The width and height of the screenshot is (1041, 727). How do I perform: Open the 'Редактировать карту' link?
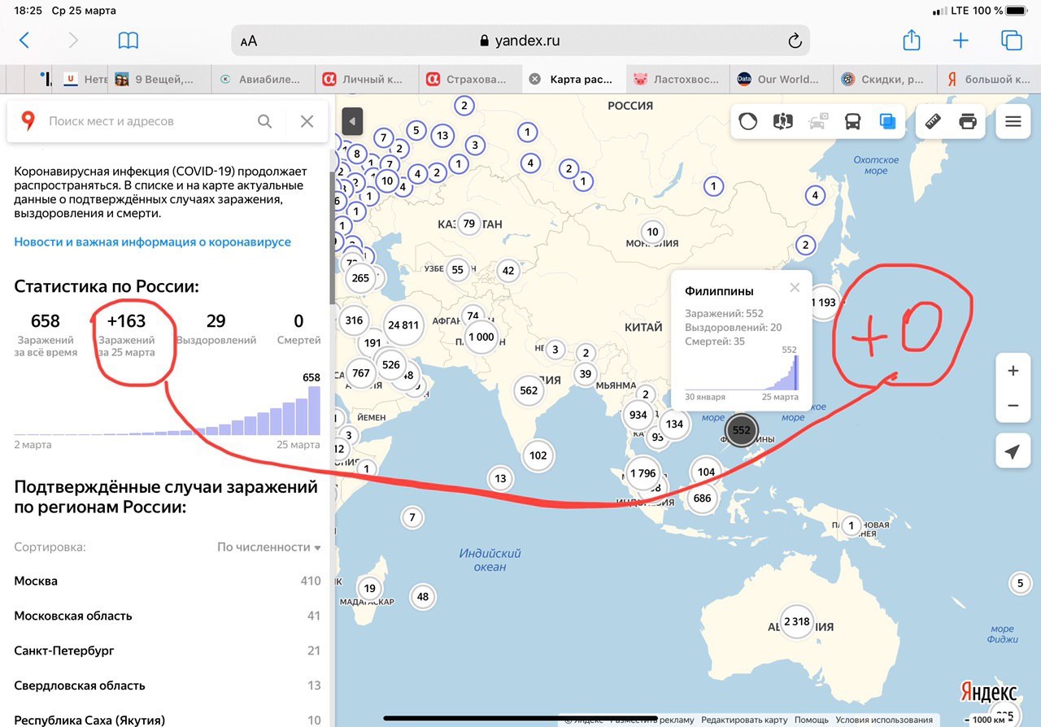tap(744, 720)
